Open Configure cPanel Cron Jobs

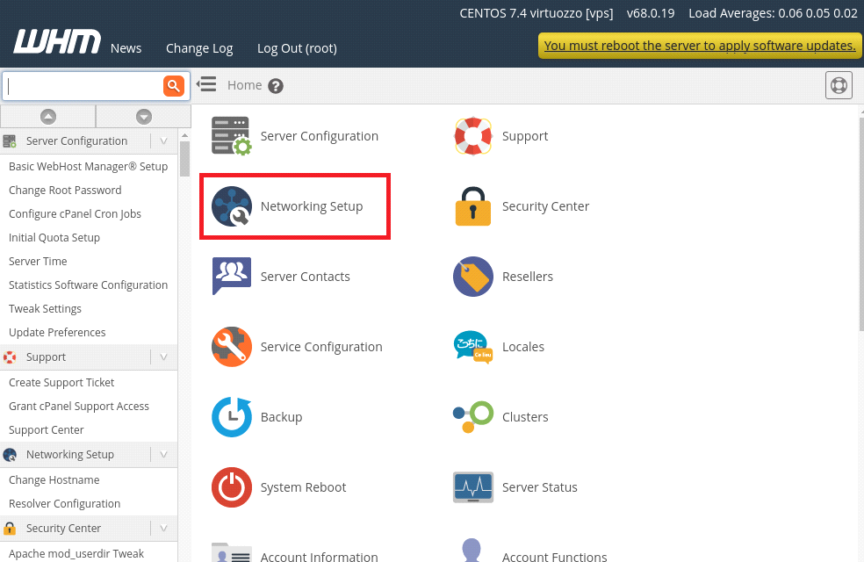pos(75,213)
